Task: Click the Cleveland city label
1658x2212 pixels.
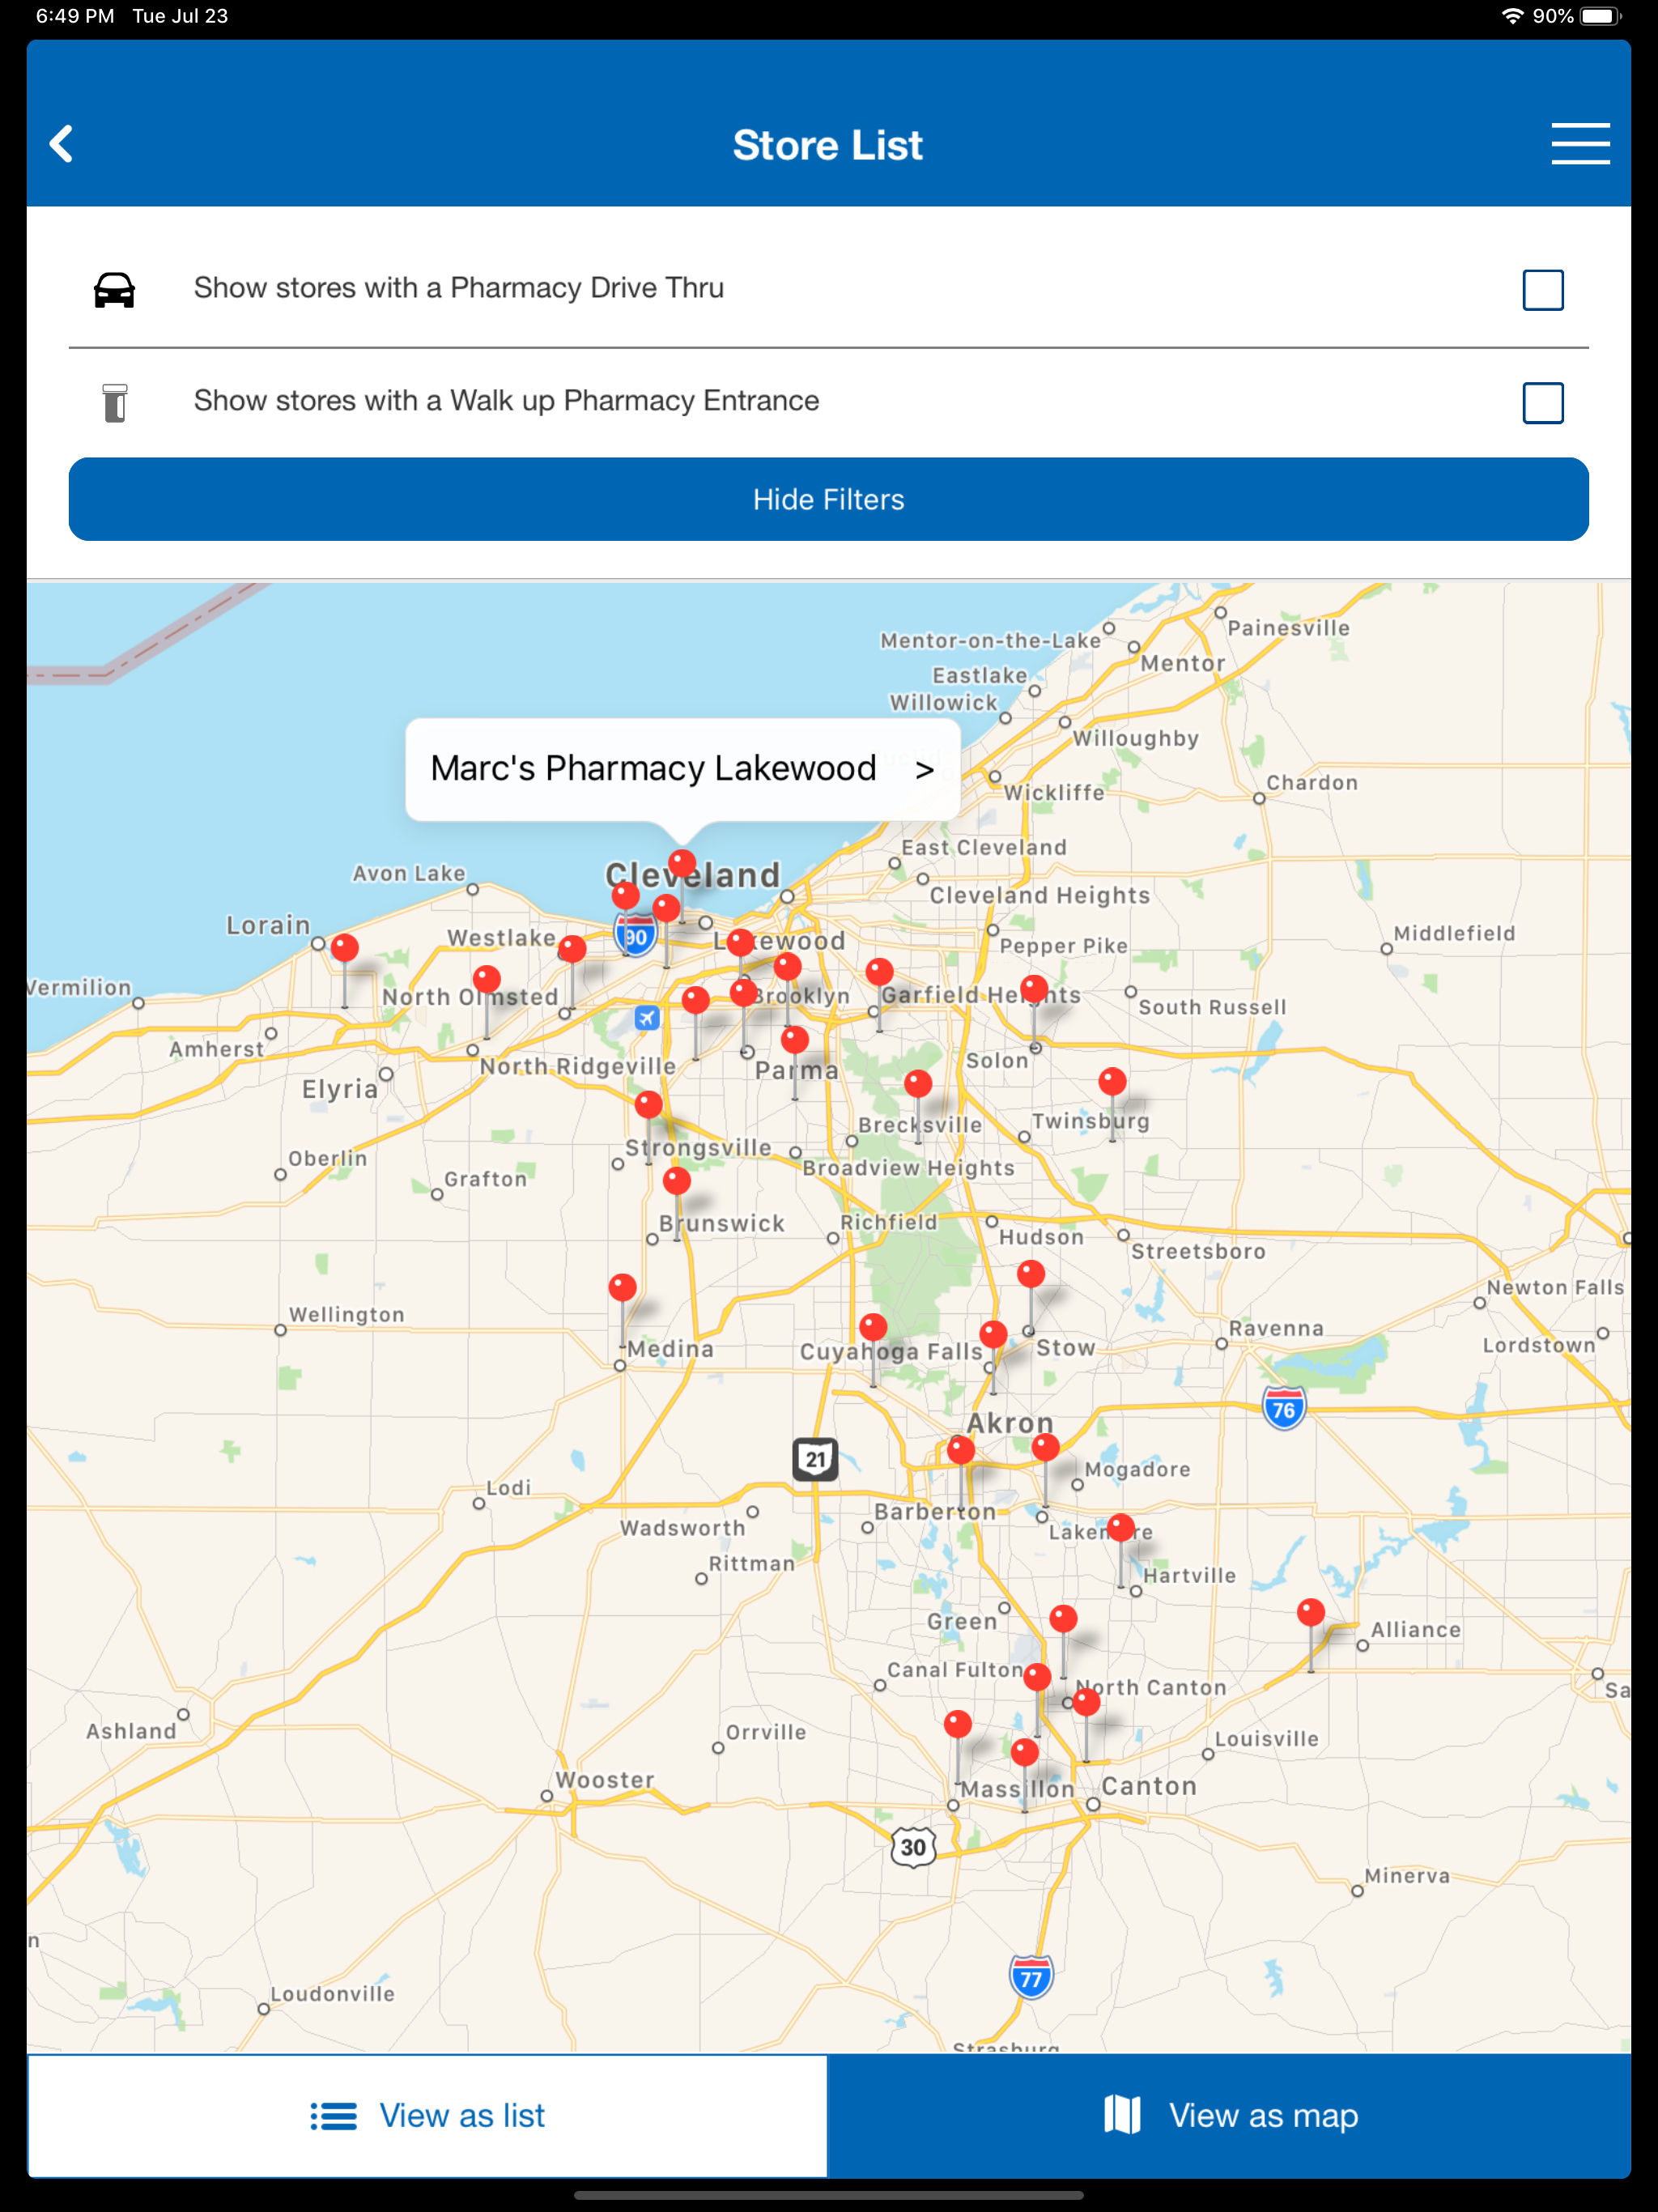Action: click(x=693, y=875)
